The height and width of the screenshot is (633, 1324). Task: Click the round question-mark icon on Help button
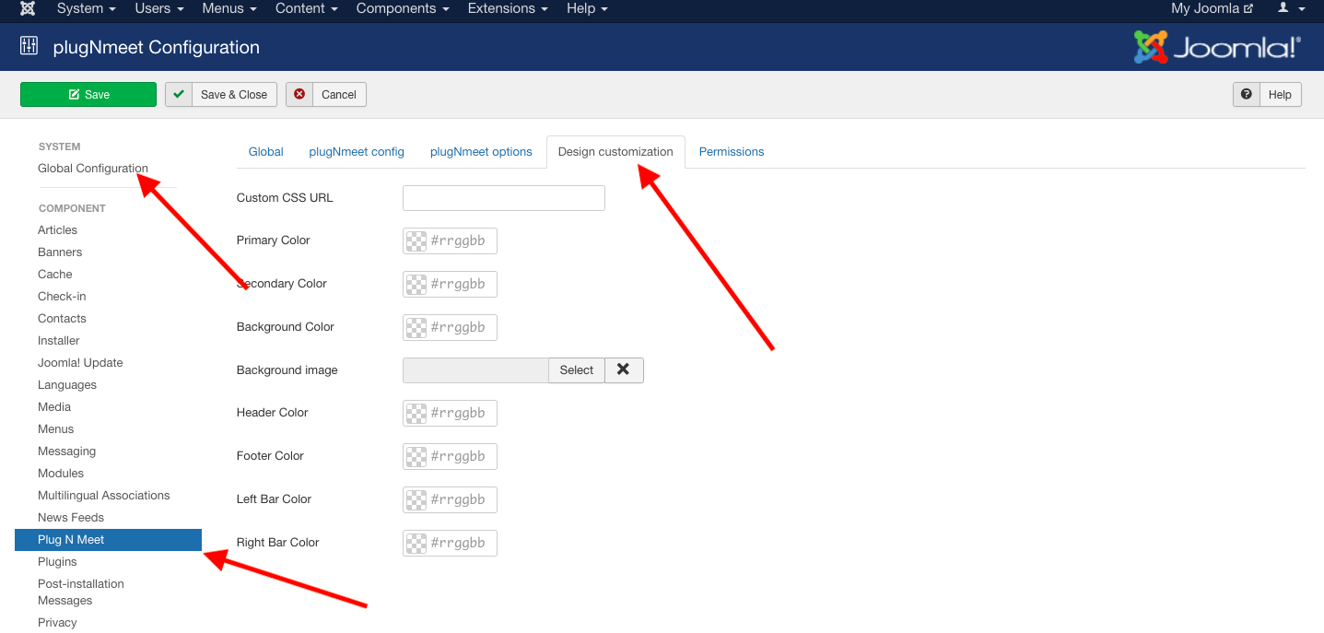coord(1246,94)
